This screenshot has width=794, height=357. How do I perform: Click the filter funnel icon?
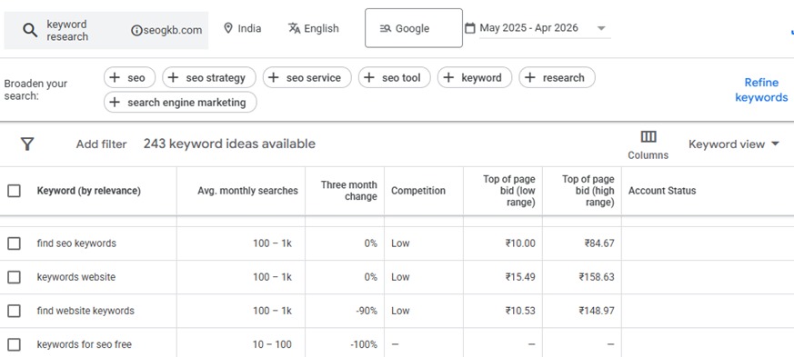pos(27,144)
